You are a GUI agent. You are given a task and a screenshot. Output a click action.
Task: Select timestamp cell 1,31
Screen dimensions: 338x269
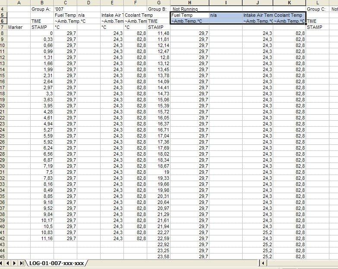point(42,57)
